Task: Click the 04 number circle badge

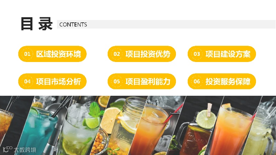Action: (27, 81)
